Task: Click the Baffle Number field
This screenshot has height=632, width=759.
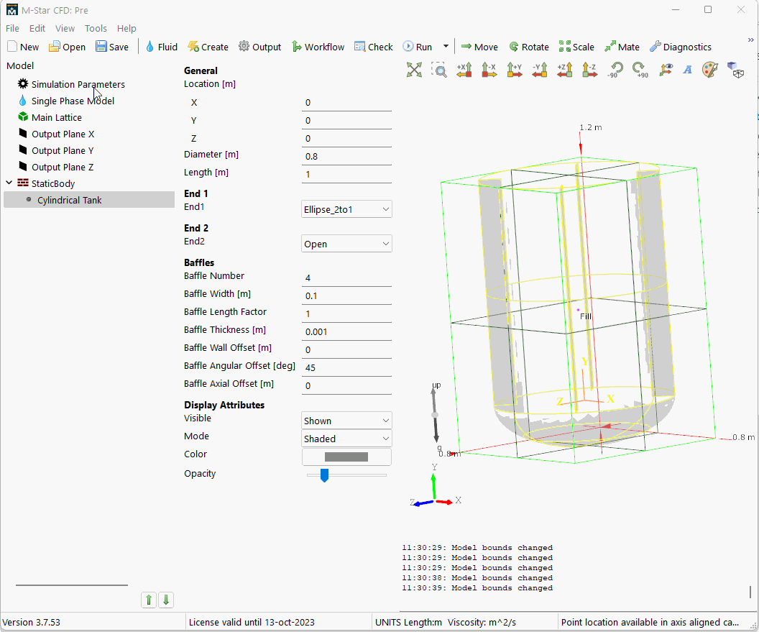Action: (346, 278)
